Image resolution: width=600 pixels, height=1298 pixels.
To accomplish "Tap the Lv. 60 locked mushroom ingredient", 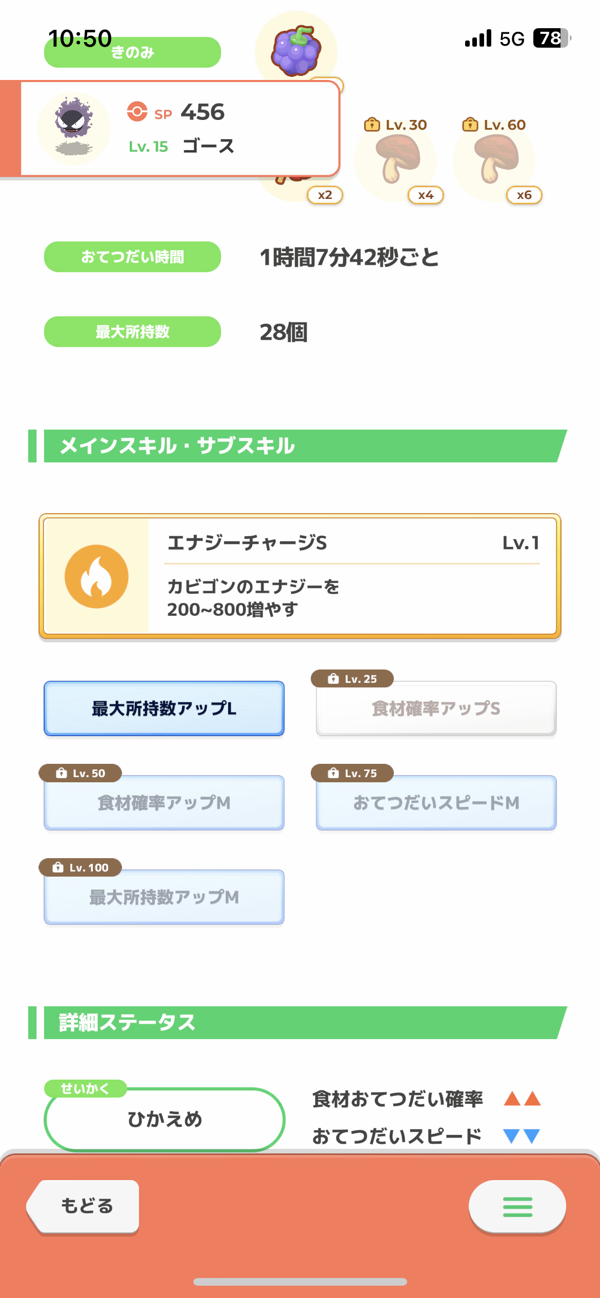I will [495, 160].
